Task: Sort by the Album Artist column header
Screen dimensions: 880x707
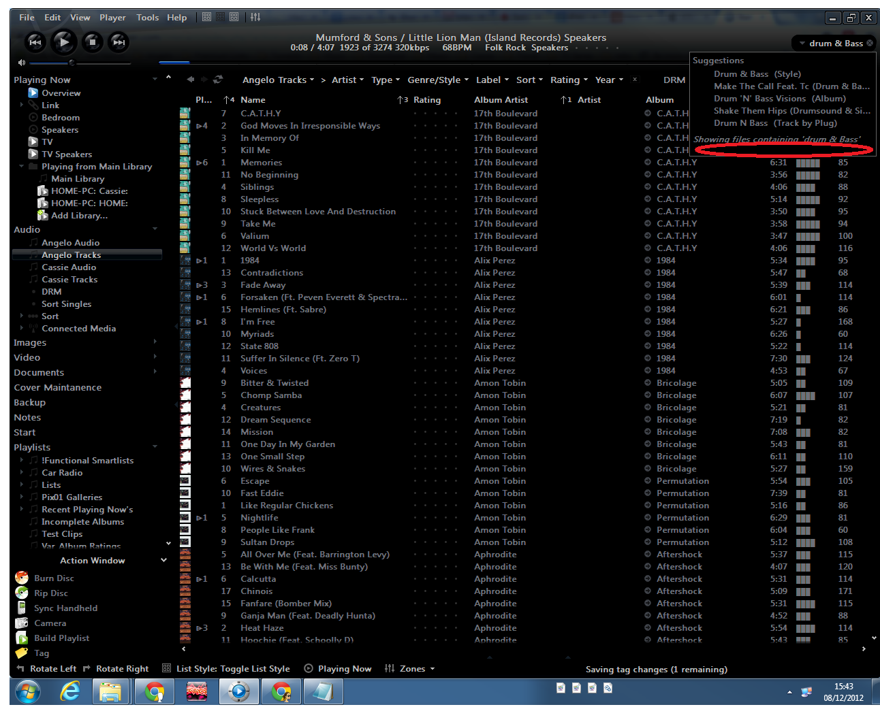Action: pos(501,100)
